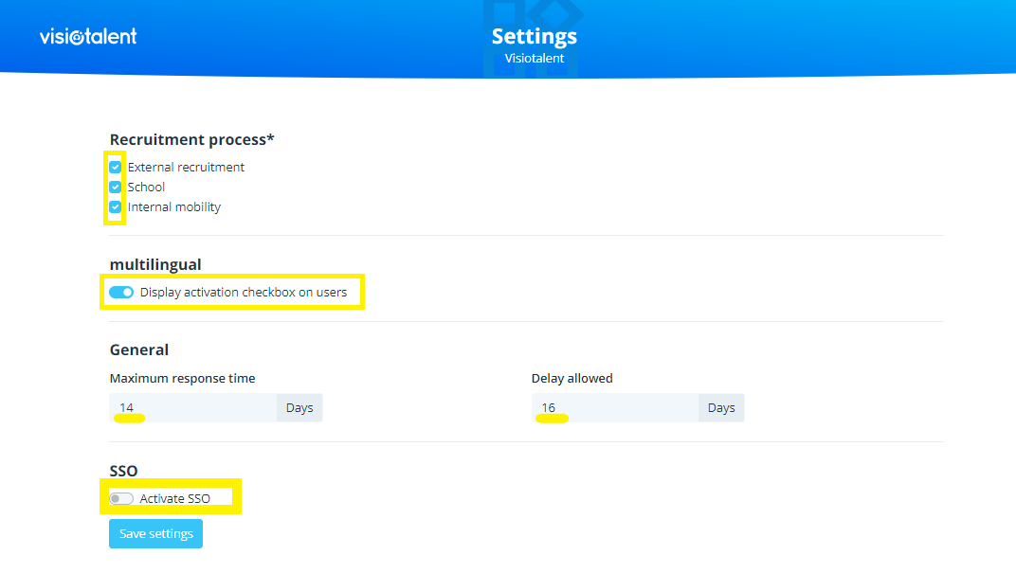Uncheck the School checkbox
Screen dimensions: 1016x573
(116, 188)
